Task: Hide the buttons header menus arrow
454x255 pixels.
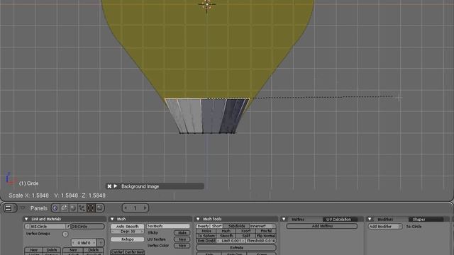Action: coord(23,208)
